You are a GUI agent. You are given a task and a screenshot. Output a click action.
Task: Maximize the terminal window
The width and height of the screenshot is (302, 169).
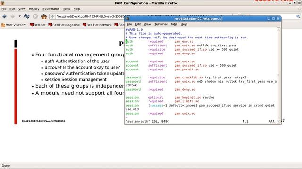click(273, 19)
